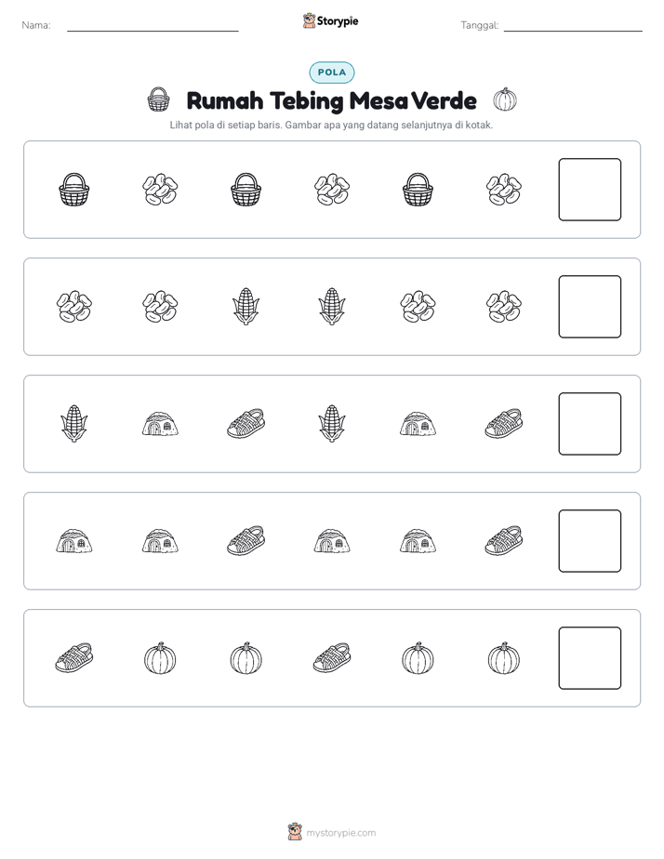This screenshot has height=859, width=664.
Task: Select the last pumpkin in row five
Action: pyautogui.click(x=504, y=658)
